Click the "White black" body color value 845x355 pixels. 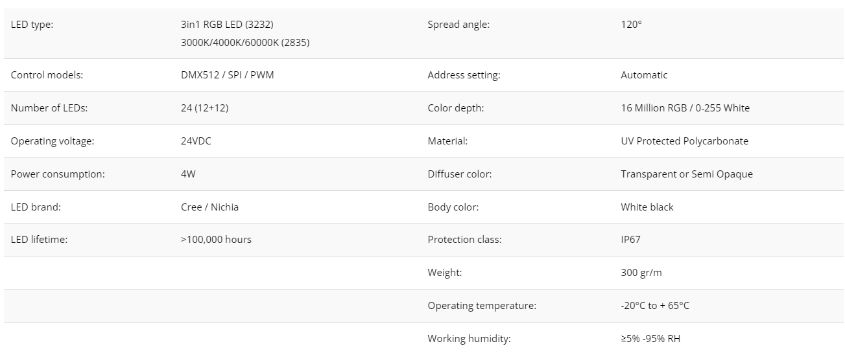[x=647, y=207]
